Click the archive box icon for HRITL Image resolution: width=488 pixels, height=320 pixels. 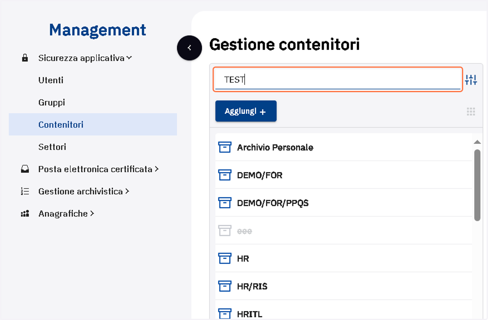coord(225,314)
